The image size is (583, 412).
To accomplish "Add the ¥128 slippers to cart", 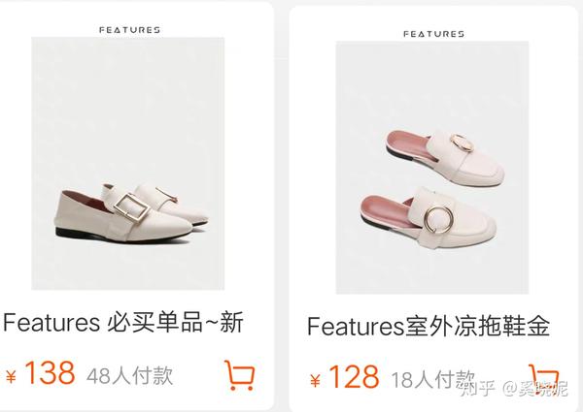I will pyautogui.click(x=543, y=378).
